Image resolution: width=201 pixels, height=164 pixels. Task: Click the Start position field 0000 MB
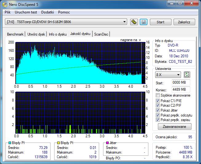tap(181, 82)
